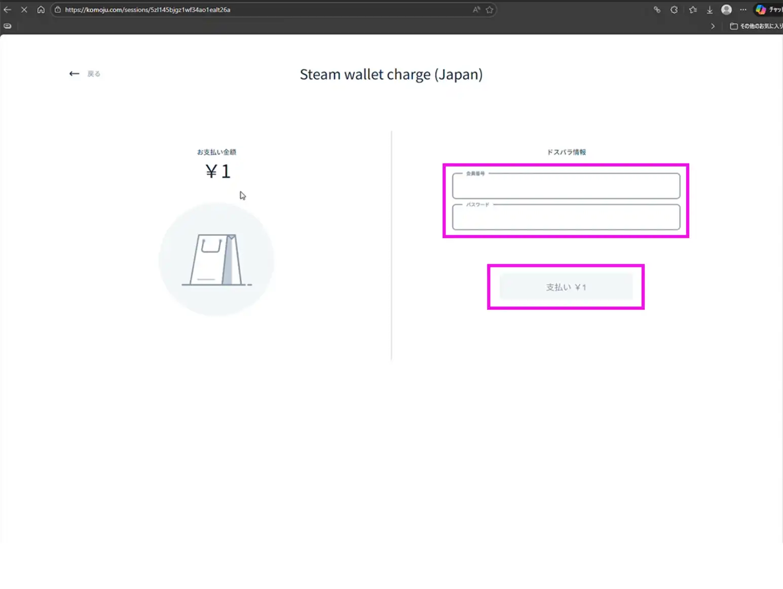Open the browser extensions icon
This screenshot has width=783, height=589.
point(674,10)
